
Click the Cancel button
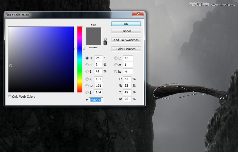click(126, 31)
